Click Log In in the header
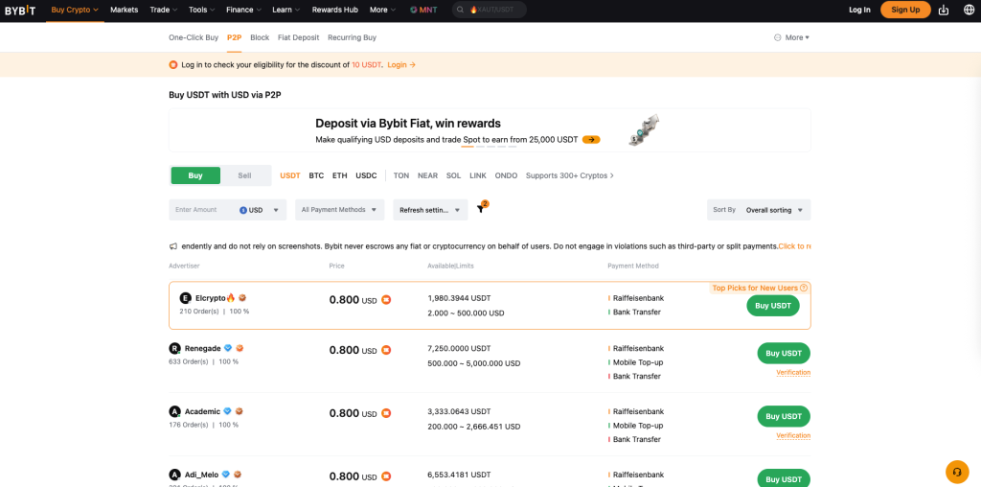981x487 pixels. tap(859, 10)
